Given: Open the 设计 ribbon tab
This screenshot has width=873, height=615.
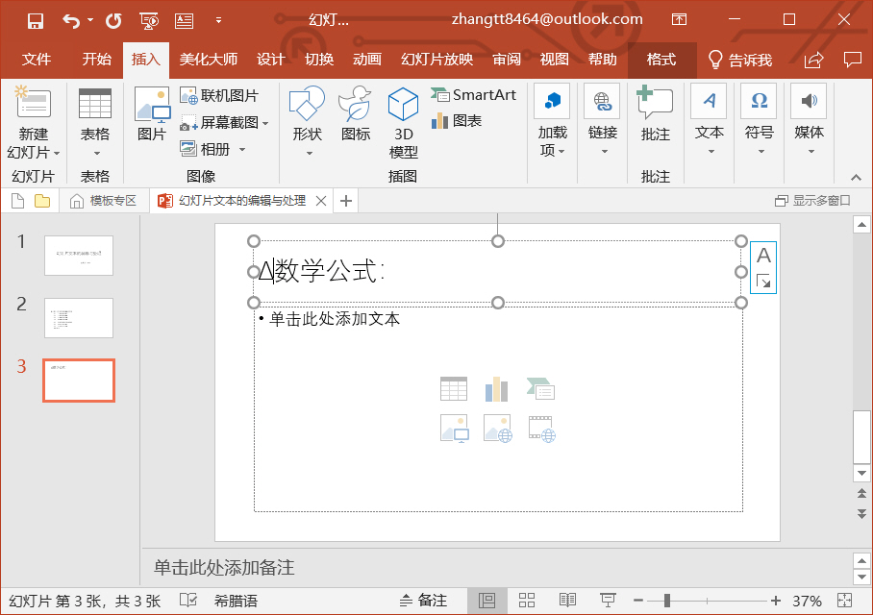Looking at the screenshot, I should click(270, 60).
